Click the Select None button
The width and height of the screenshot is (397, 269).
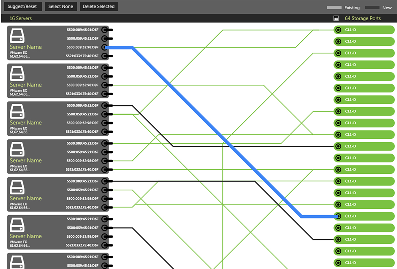[x=61, y=6]
